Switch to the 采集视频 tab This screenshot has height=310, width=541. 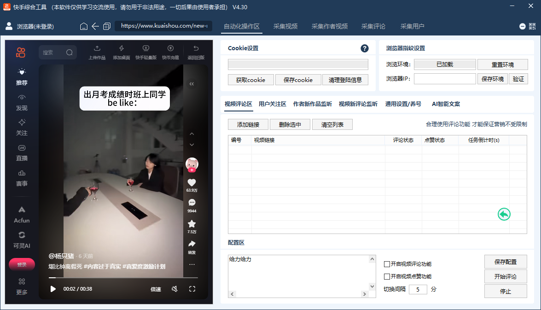coord(285,26)
